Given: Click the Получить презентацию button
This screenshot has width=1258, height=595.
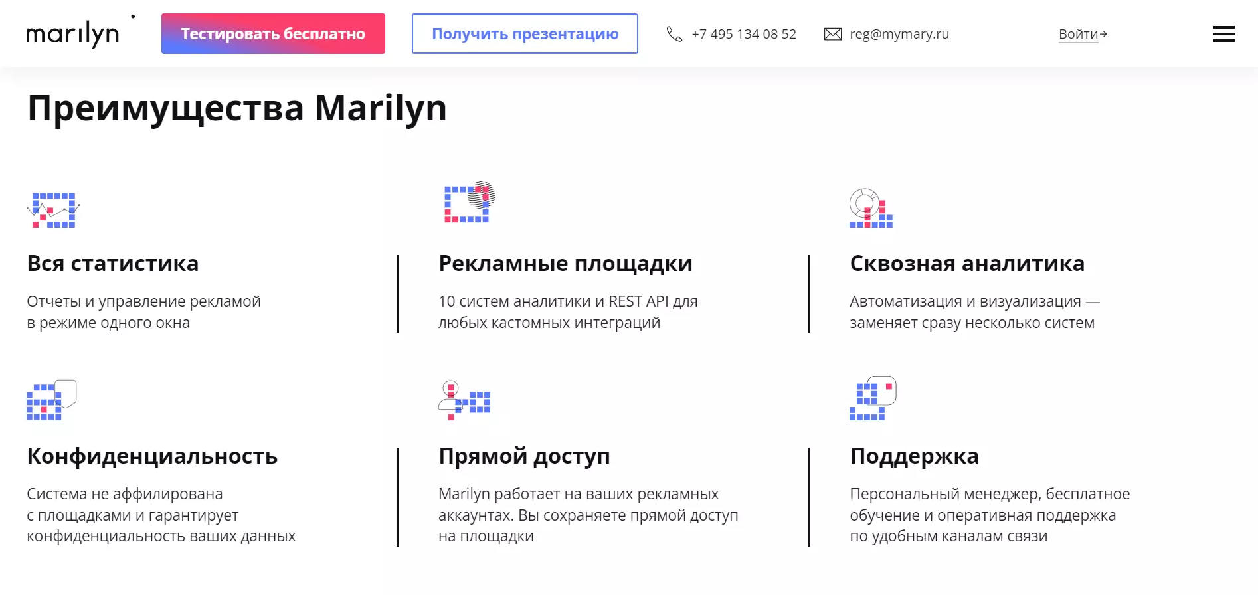Looking at the screenshot, I should point(525,34).
